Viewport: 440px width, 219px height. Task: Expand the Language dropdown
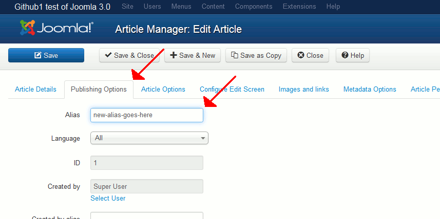149,138
